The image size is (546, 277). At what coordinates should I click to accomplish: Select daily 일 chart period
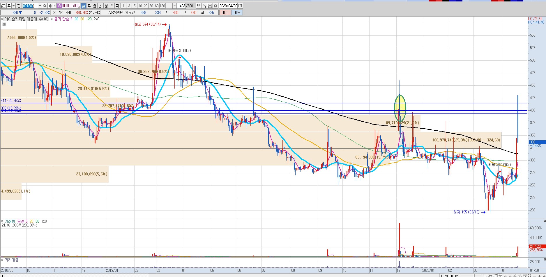83,6
